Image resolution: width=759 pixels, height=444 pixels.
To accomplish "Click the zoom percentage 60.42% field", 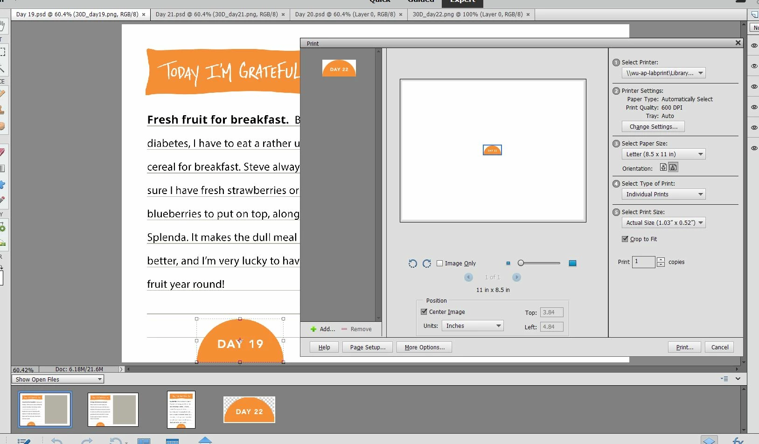I will 24,370.
